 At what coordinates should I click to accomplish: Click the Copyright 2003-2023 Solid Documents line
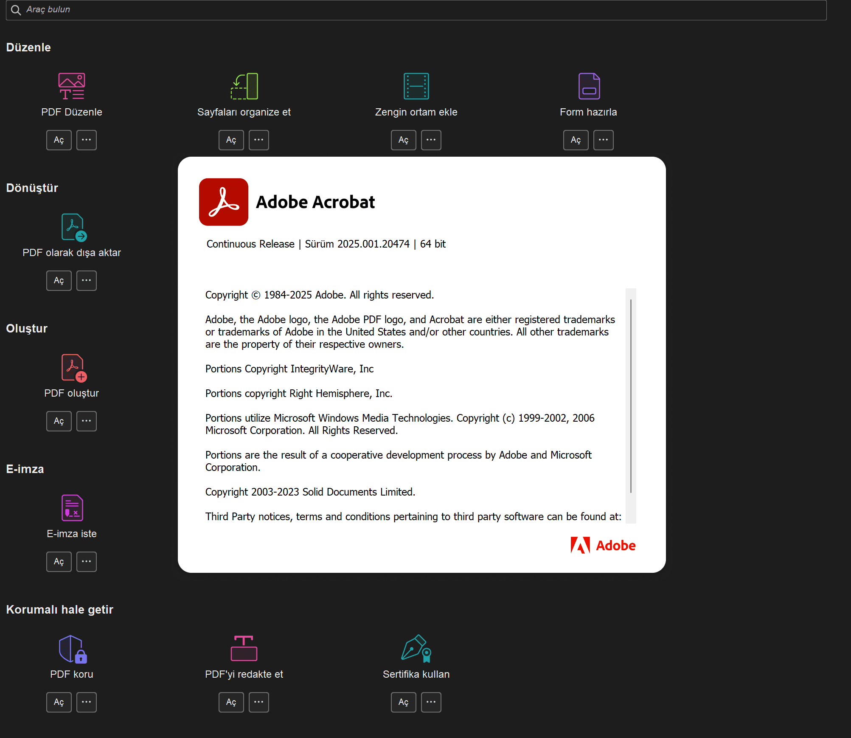(x=310, y=492)
